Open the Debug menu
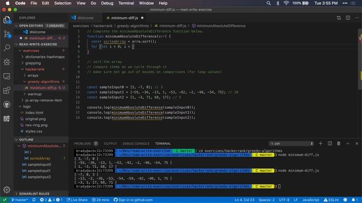 coord(107,3)
